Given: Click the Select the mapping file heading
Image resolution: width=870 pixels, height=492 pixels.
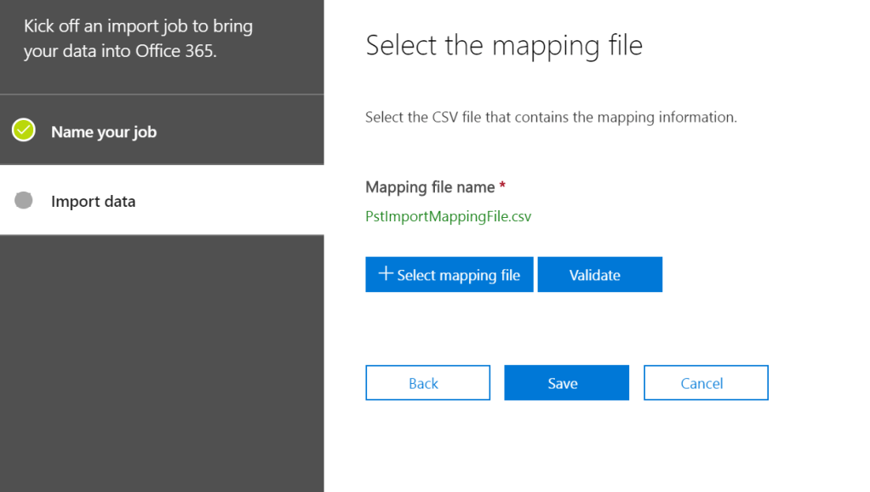Looking at the screenshot, I should [503, 45].
